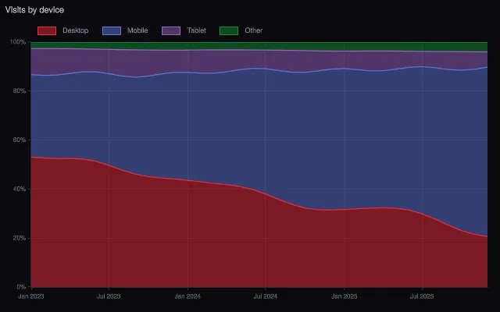Click the '0%' y-axis label
Image resolution: width=500 pixels, height=312 pixels.
coord(21,287)
